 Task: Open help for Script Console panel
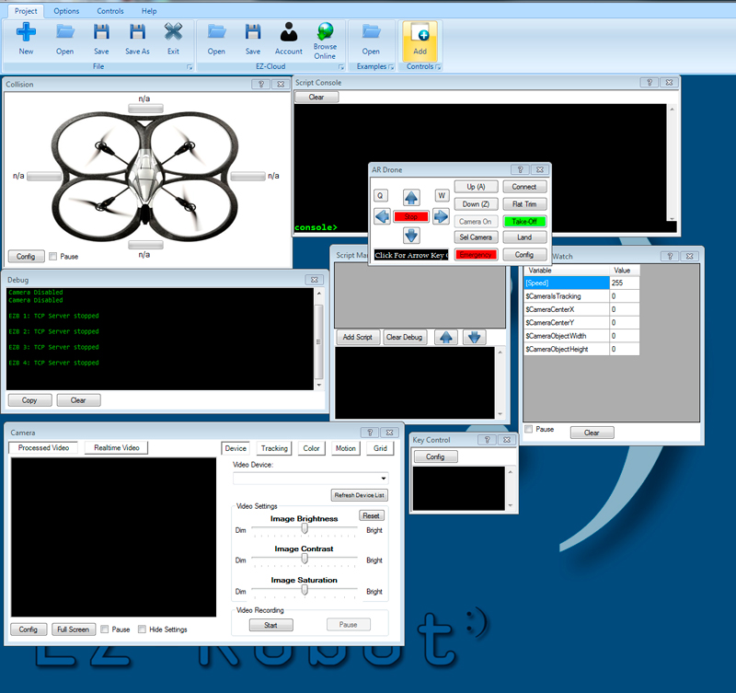pyautogui.click(x=650, y=82)
